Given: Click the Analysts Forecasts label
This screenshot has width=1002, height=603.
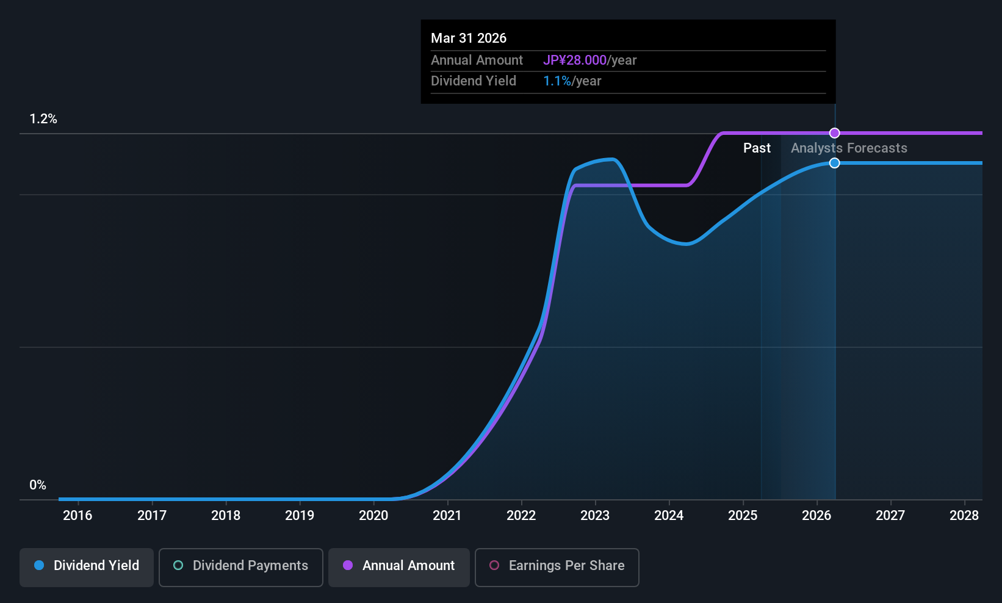Looking at the screenshot, I should [849, 148].
